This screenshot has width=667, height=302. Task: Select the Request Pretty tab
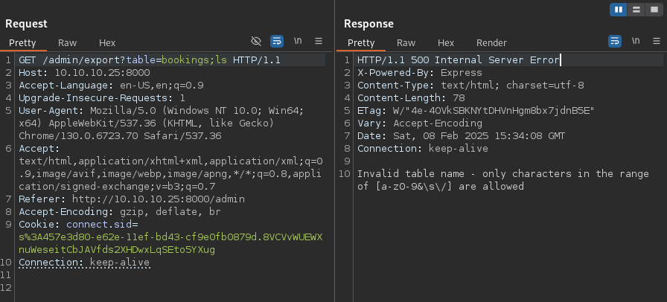tap(22, 43)
